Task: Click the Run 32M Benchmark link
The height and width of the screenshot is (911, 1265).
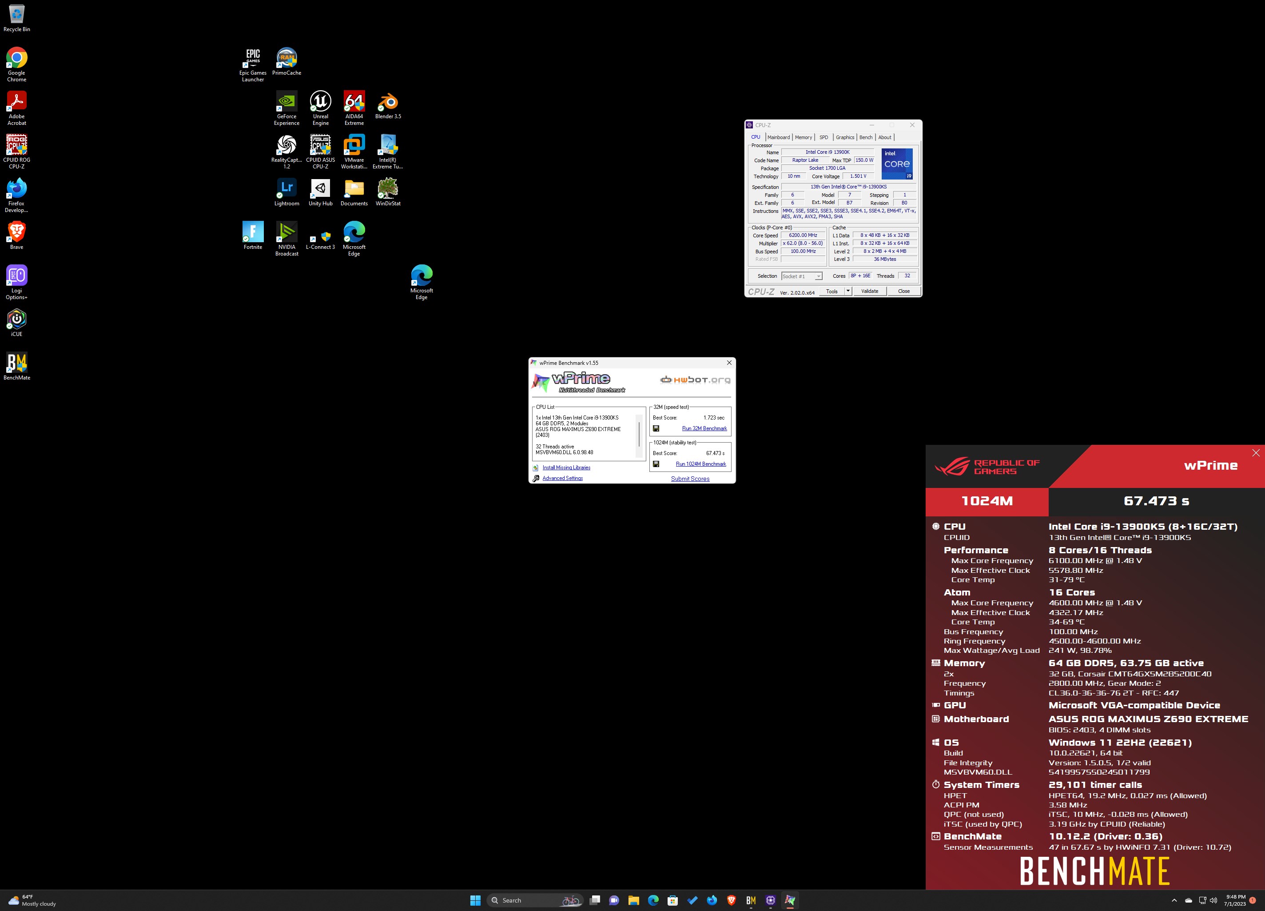Action: coord(704,428)
